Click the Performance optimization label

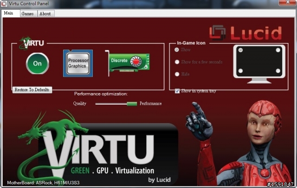(x=101, y=94)
